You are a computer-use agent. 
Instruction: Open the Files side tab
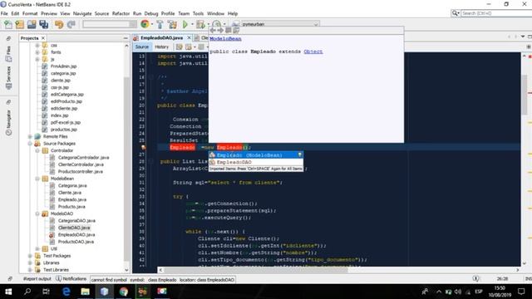pos(8,54)
